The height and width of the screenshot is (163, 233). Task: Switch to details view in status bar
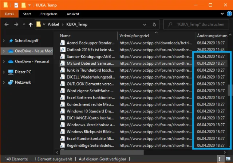(x=221, y=159)
